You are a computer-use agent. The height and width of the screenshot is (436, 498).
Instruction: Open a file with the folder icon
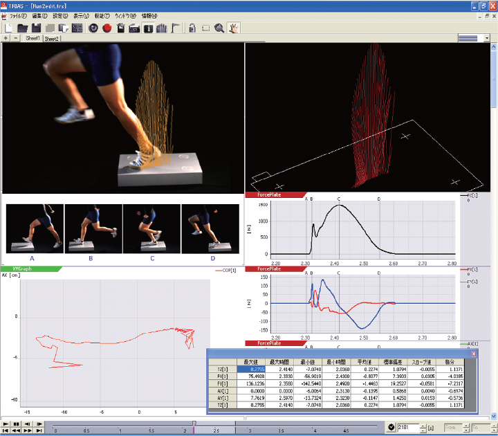coord(22,28)
